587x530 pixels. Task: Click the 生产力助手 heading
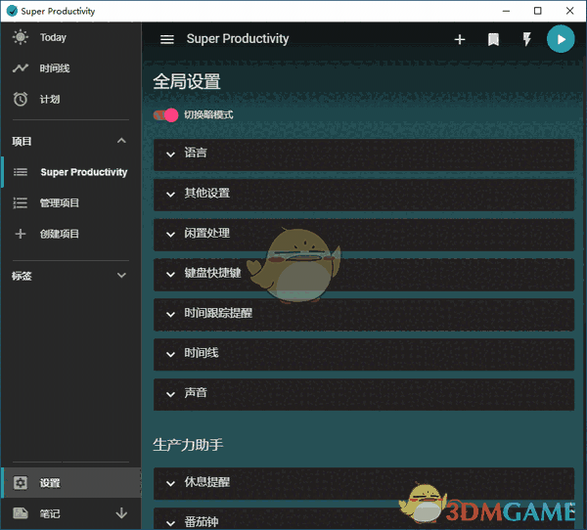point(188,445)
